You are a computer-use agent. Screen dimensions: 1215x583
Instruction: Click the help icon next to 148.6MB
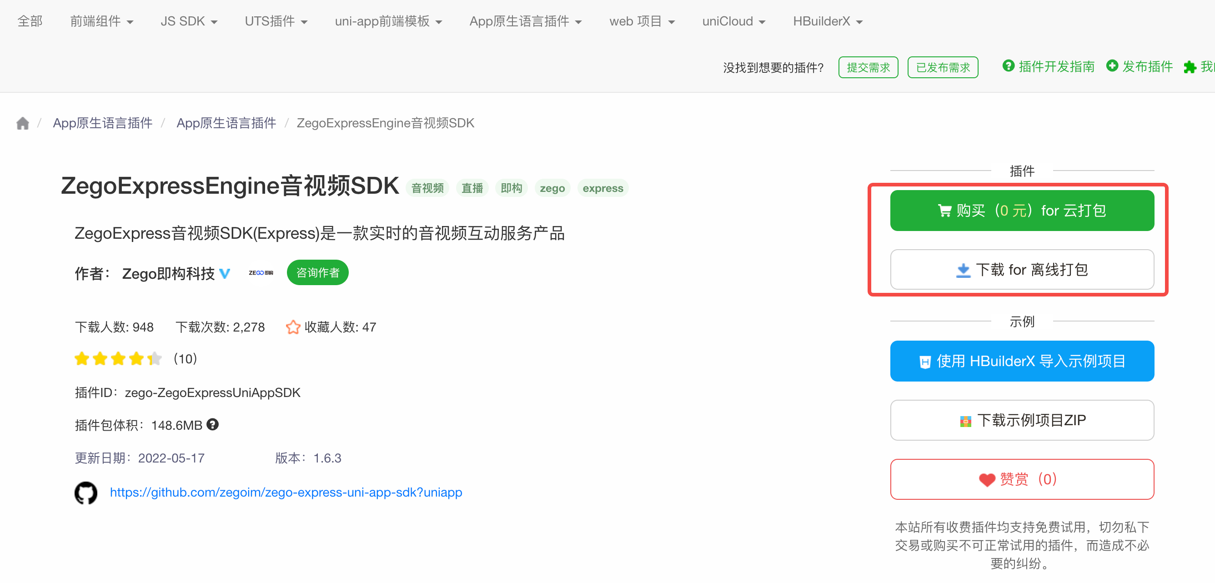[213, 424]
